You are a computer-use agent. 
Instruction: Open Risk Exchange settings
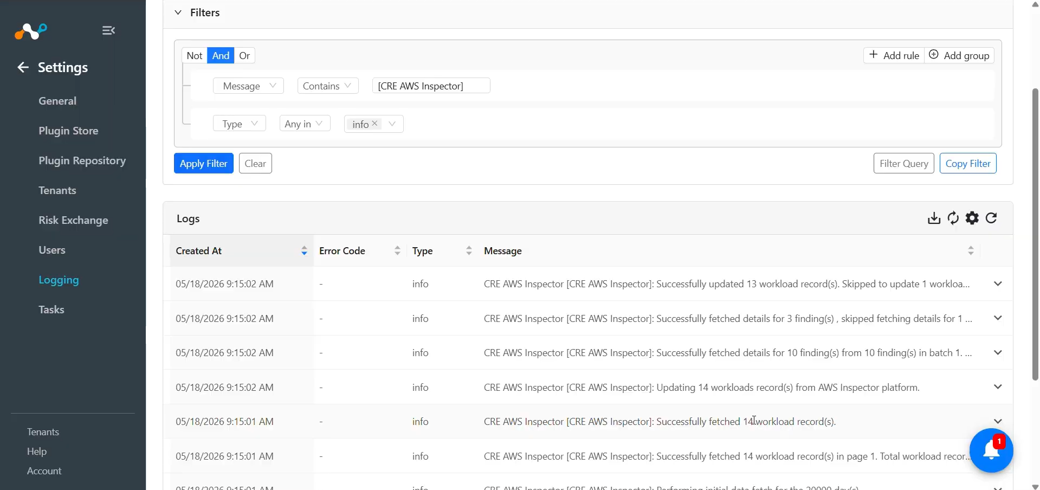[73, 220]
